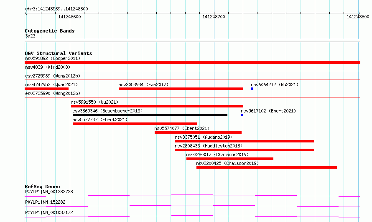
Task: Select the nsv2808433 (Huddleston2016) red bar
Action: click(x=245, y=150)
